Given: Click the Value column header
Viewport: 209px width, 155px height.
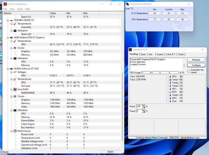Looking at the screenshot, I should [x=57, y=13].
